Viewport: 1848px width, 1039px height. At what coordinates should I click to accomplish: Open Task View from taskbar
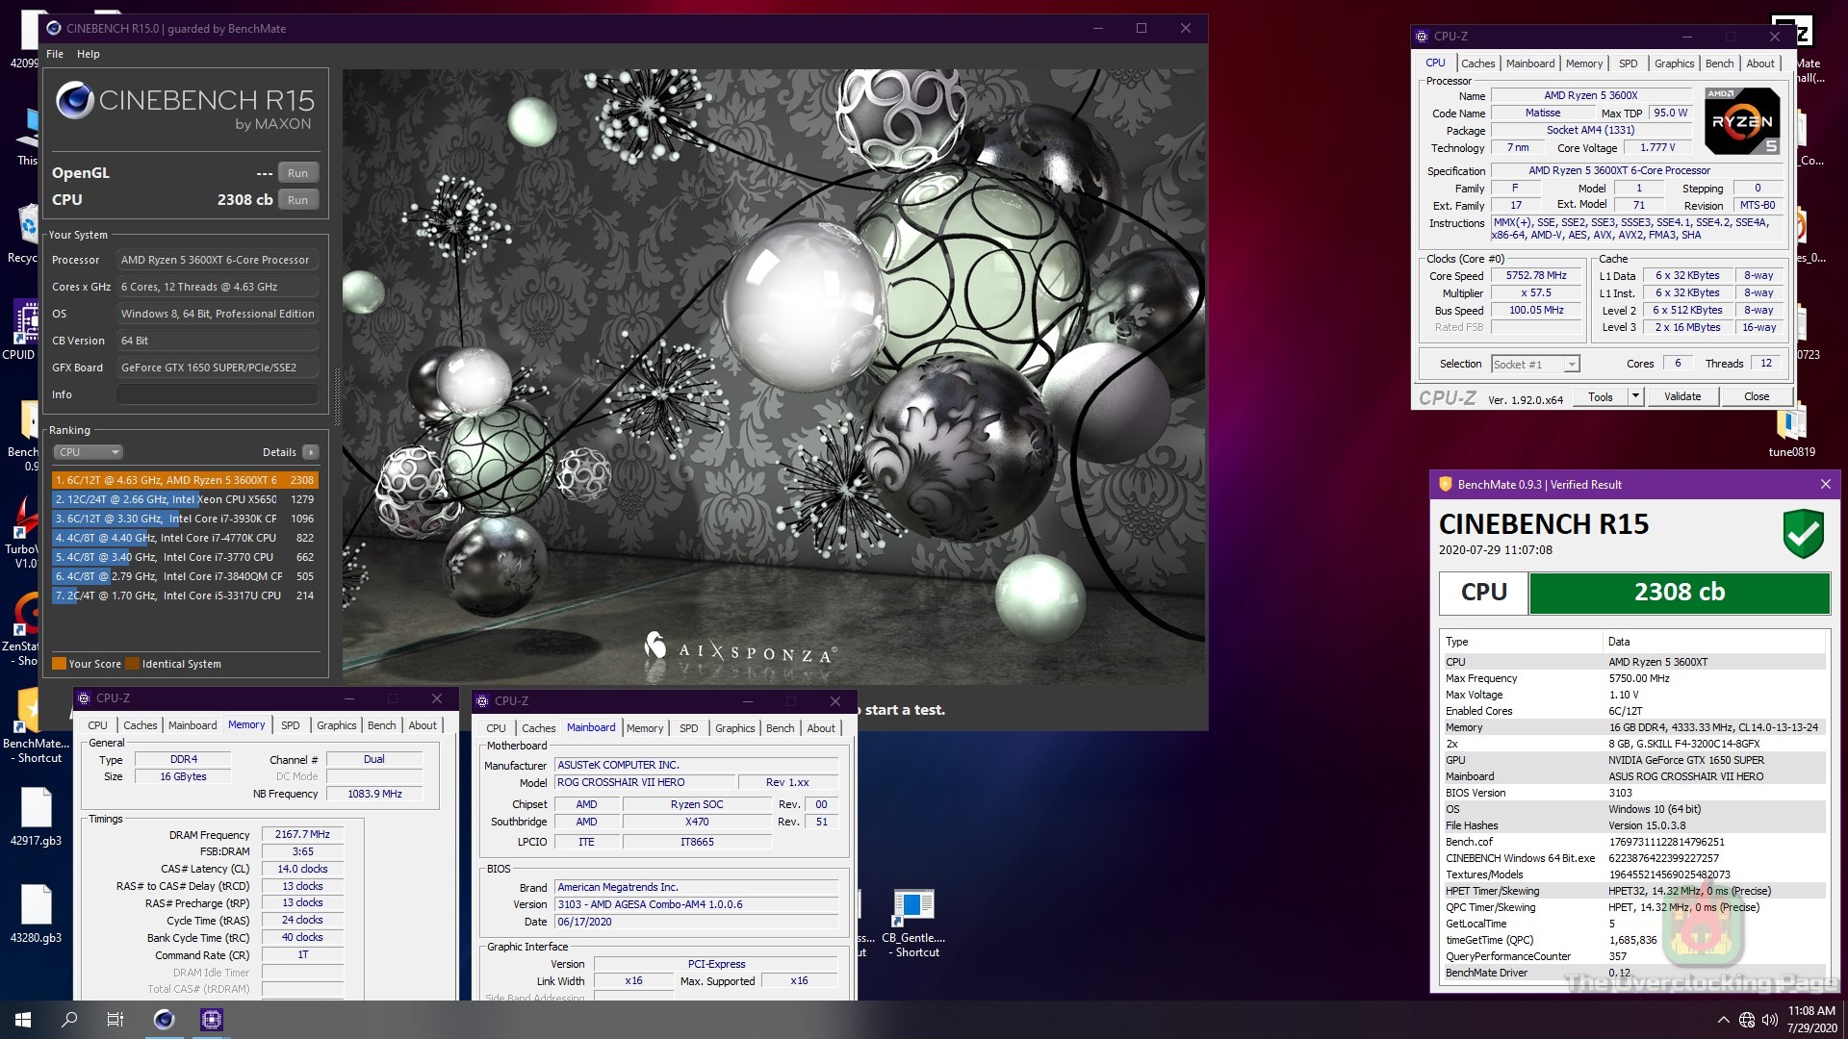[115, 1019]
